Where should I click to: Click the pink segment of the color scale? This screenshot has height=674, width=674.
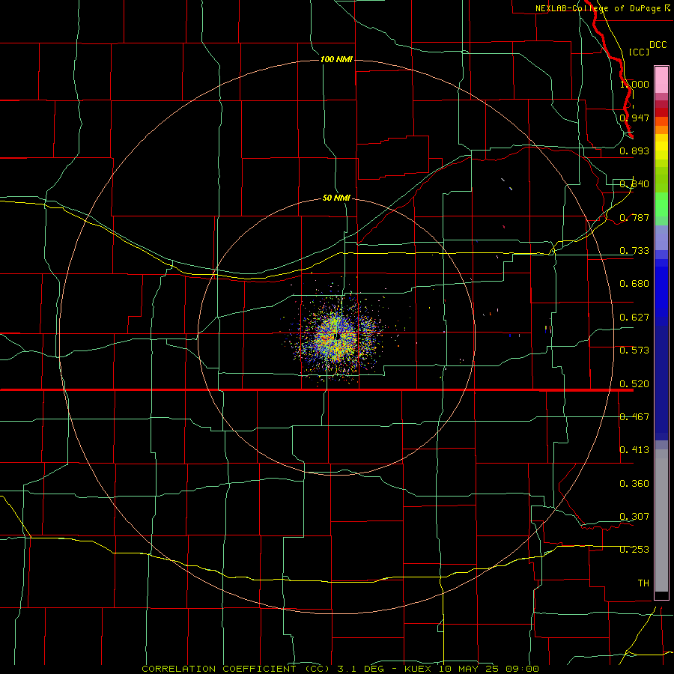coord(661,79)
